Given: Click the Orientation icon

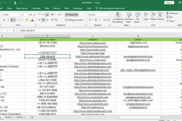Looking at the screenshot, I should 52,15.
